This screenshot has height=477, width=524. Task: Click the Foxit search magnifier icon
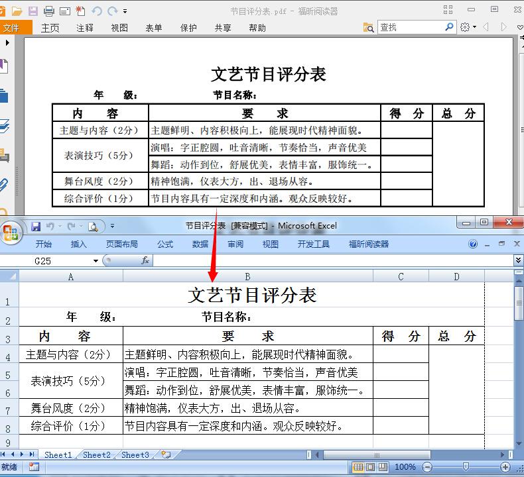[449, 27]
